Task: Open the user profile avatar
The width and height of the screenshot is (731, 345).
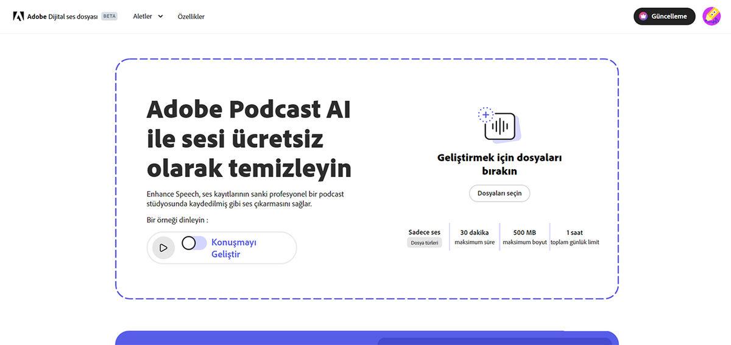Action: pyautogui.click(x=712, y=16)
